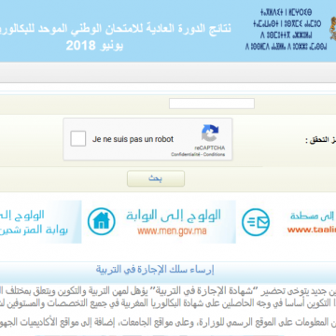Click the house icon in the portal banner

(101, 221)
